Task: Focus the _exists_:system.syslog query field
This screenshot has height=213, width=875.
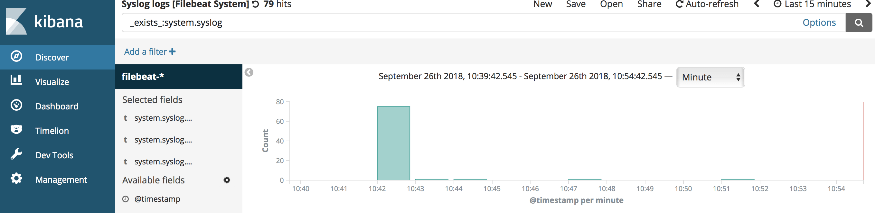Action: tap(462, 23)
